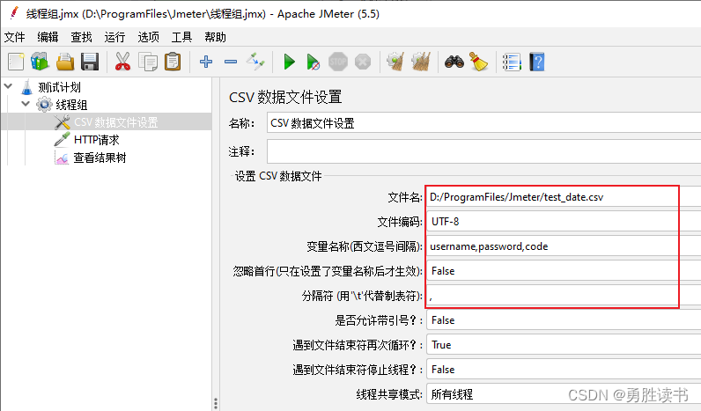Image resolution: width=701 pixels, height=411 pixels.
Task: Click the New test plan icon
Action: click(x=16, y=62)
